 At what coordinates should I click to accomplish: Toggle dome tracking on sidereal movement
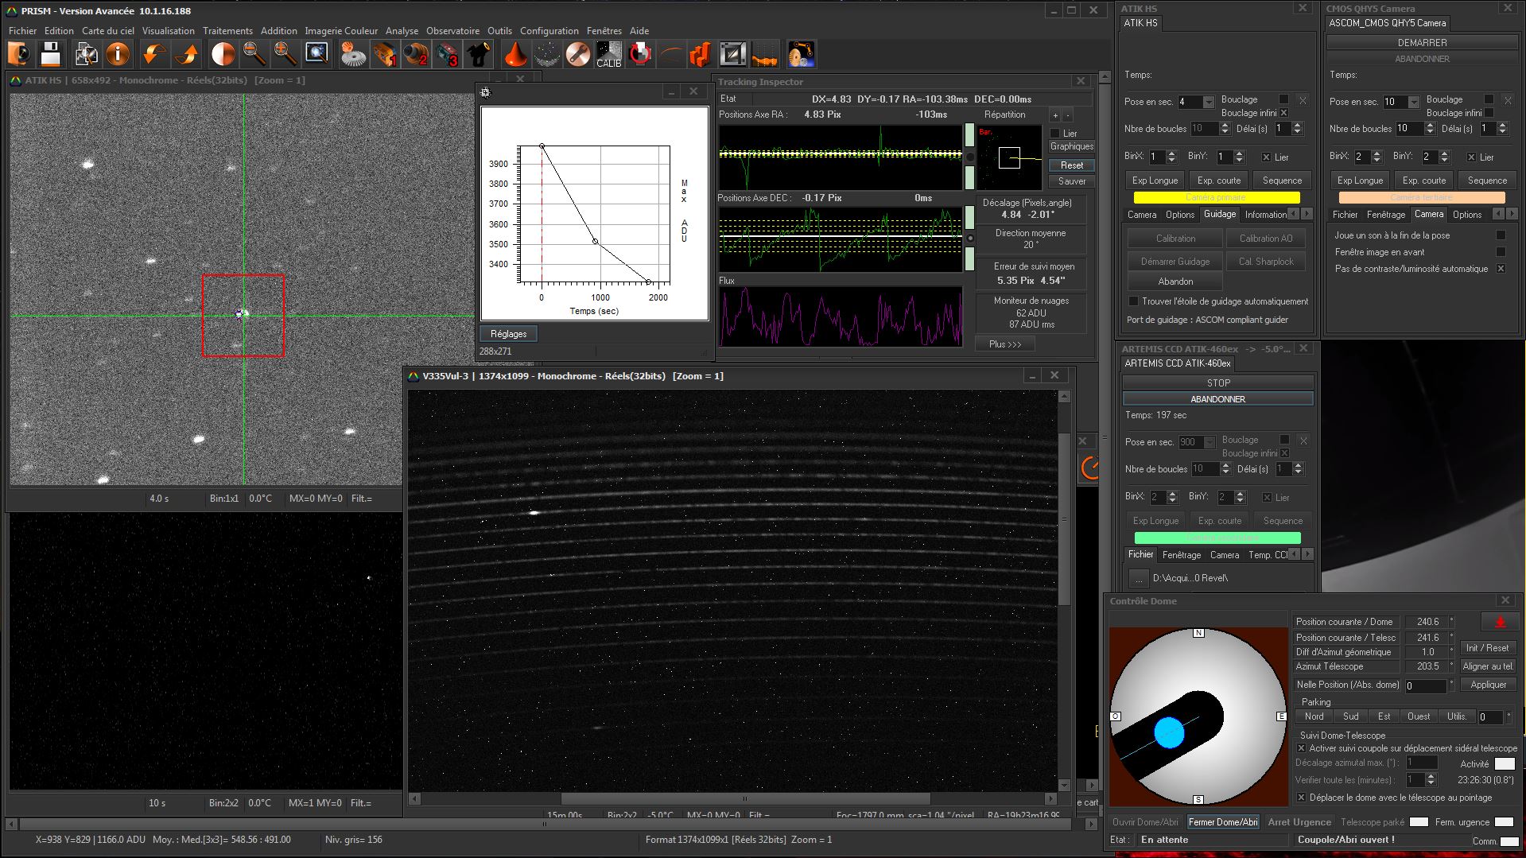pyautogui.click(x=1301, y=748)
